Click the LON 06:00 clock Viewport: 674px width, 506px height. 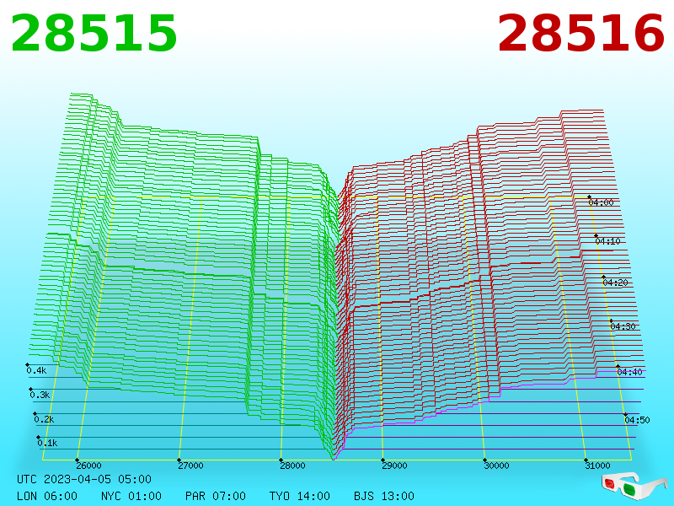pyautogui.click(x=47, y=496)
